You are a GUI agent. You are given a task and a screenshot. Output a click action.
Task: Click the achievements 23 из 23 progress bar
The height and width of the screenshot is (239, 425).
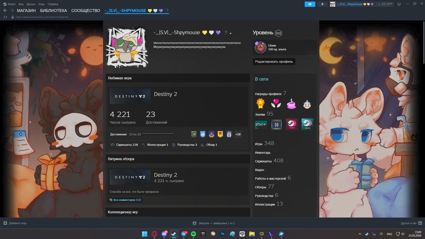(158, 134)
